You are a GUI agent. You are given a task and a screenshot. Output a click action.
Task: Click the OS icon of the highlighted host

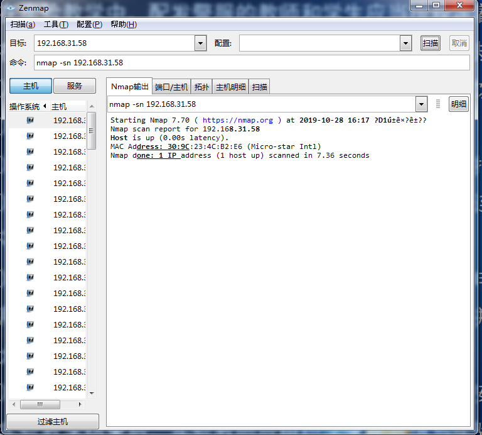point(30,120)
